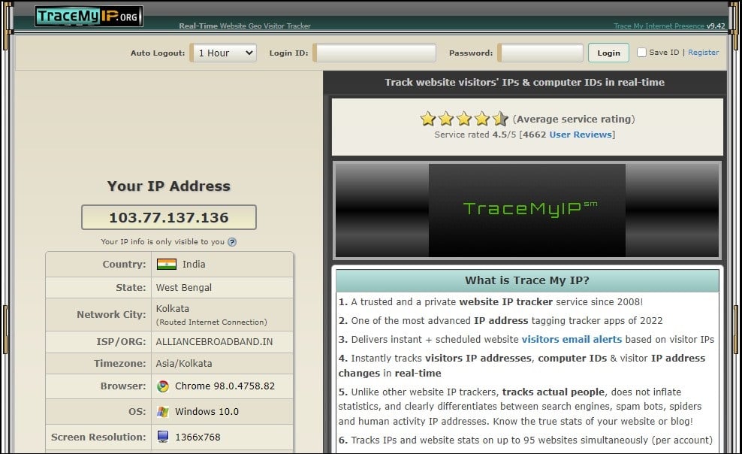Viewport: 742px width, 454px height.
Task: Click the help question mark icon
Action: [232, 242]
